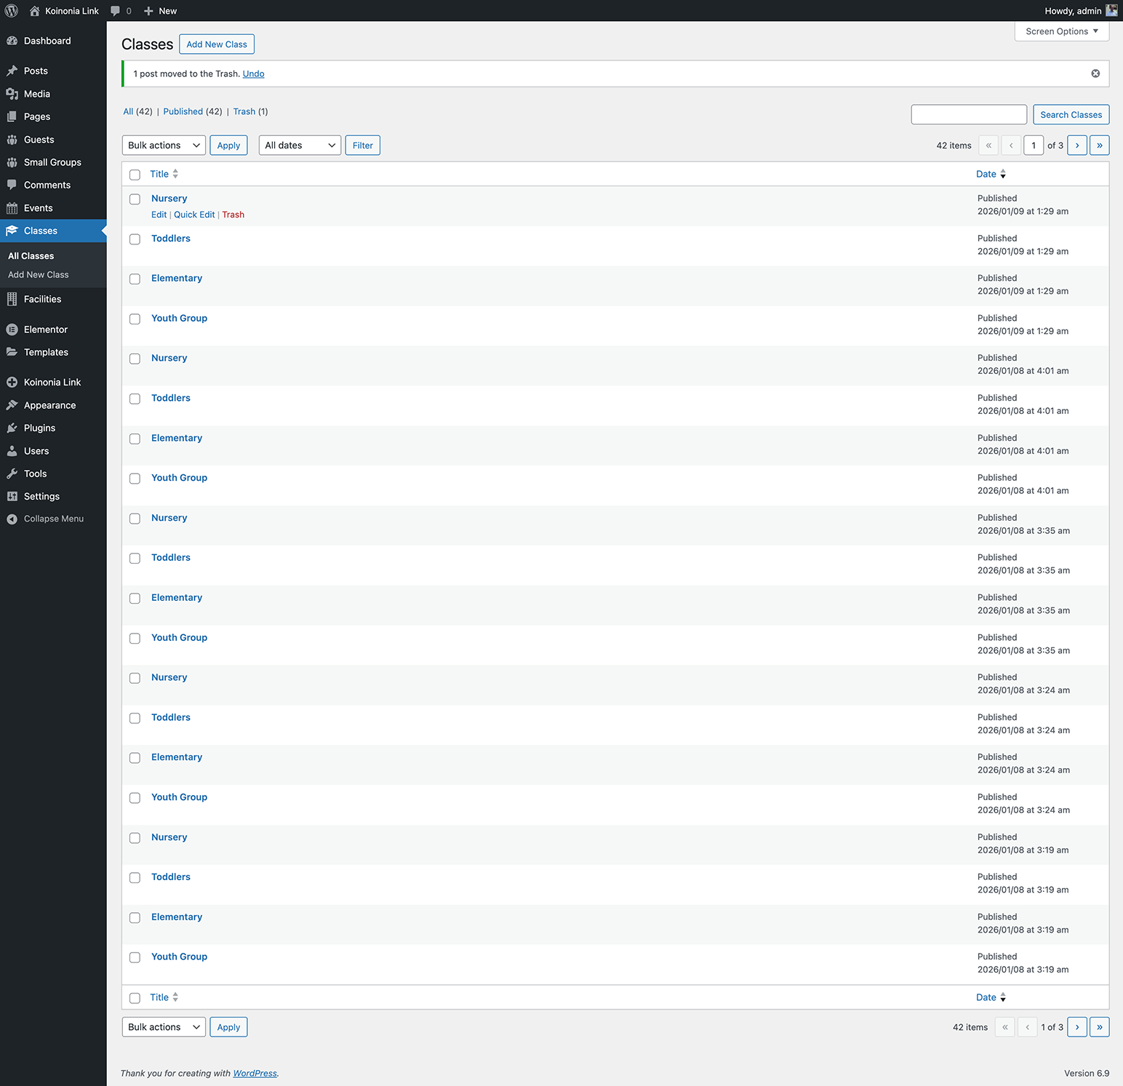Click the Events calendar icon
The image size is (1123, 1086).
click(x=12, y=208)
